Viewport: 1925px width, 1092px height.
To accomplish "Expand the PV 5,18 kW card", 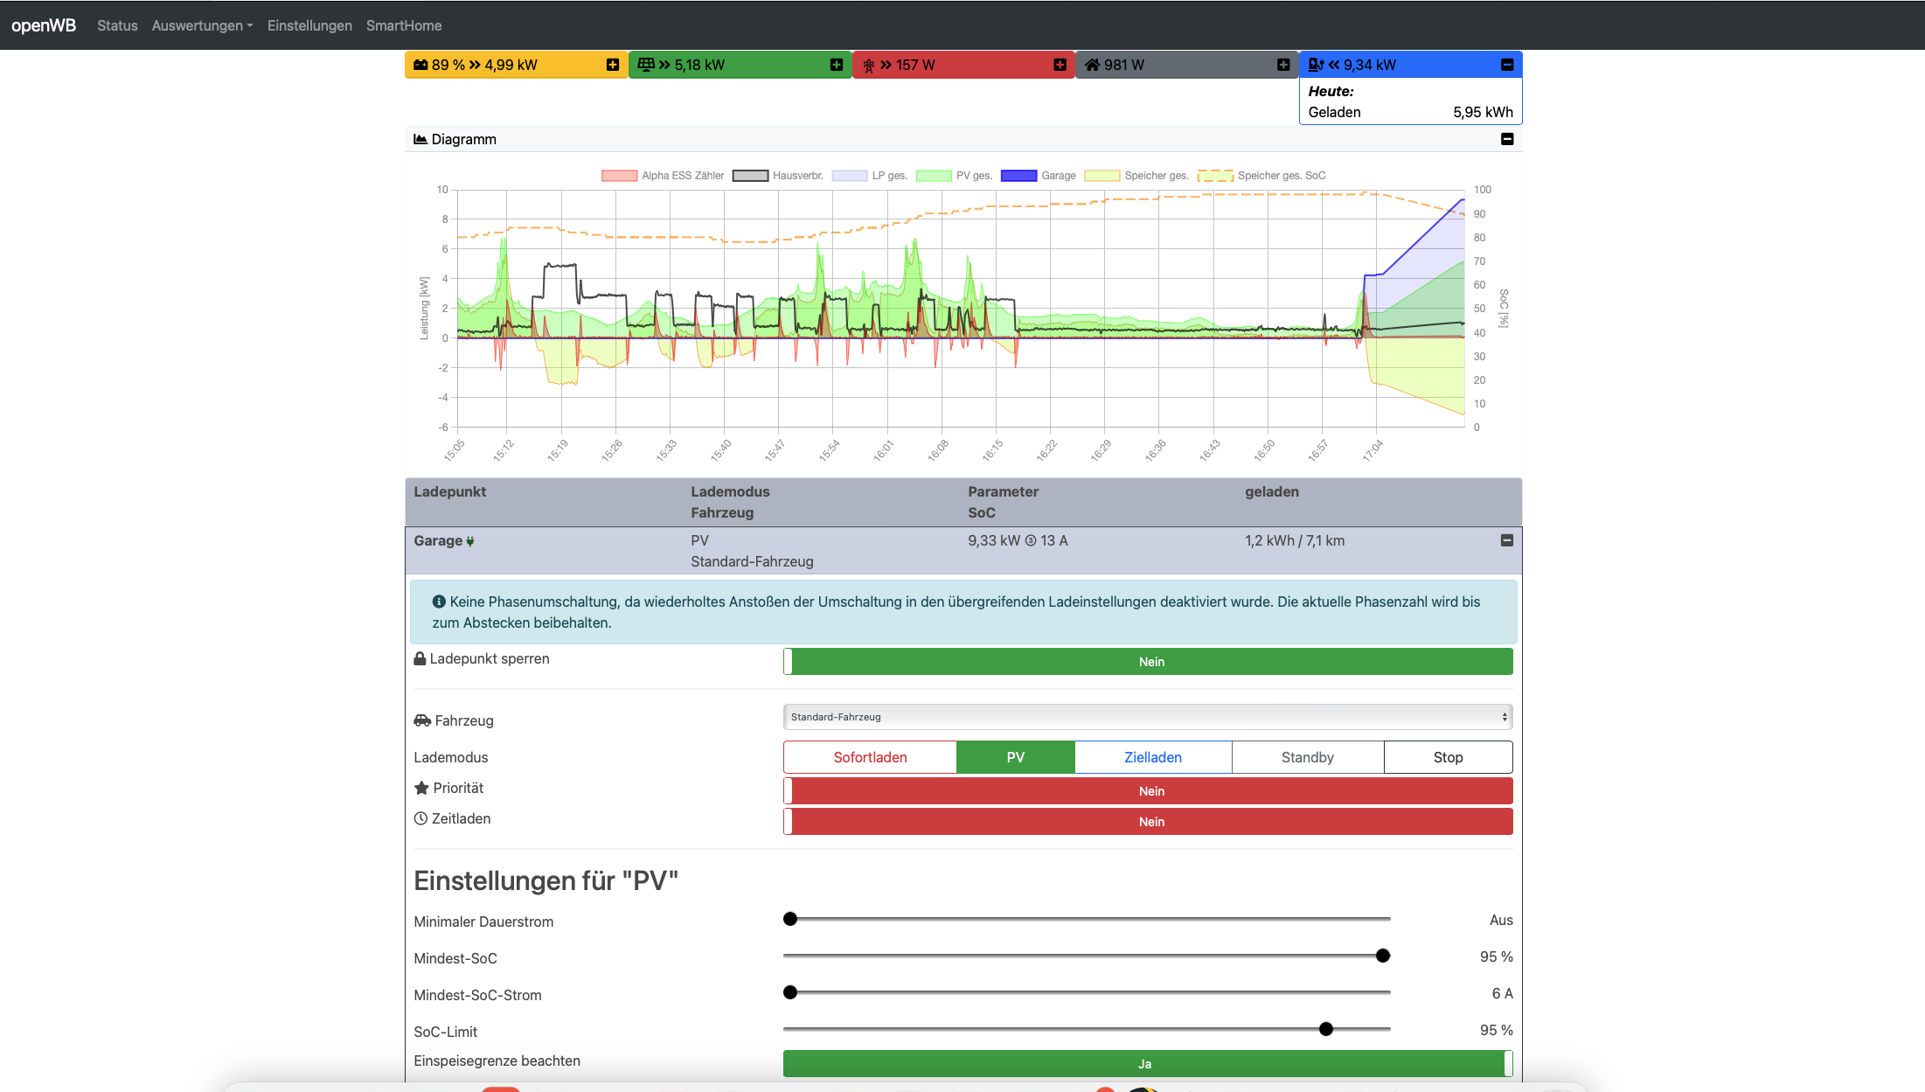I will 836,65.
